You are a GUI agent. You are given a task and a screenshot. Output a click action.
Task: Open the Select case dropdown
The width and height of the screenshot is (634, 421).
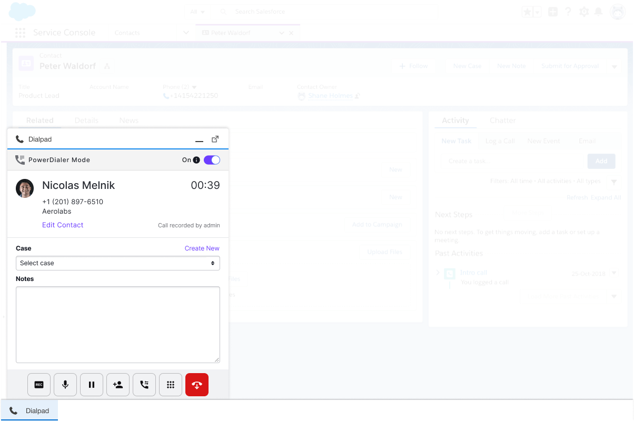[x=118, y=263]
